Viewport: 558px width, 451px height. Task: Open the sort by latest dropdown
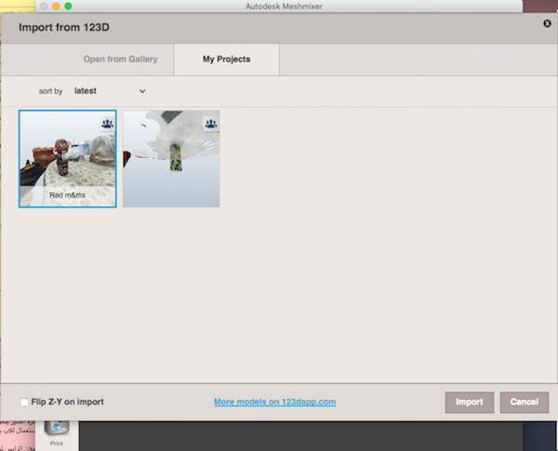[x=110, y=91]
